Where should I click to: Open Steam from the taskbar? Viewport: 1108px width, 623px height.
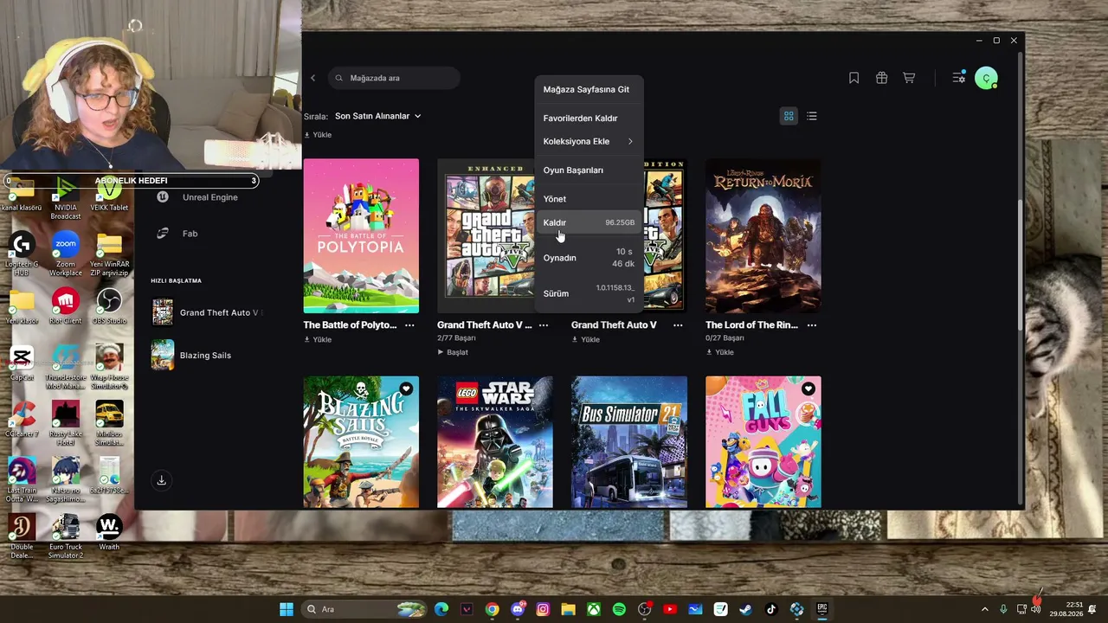tap(745, 609)
